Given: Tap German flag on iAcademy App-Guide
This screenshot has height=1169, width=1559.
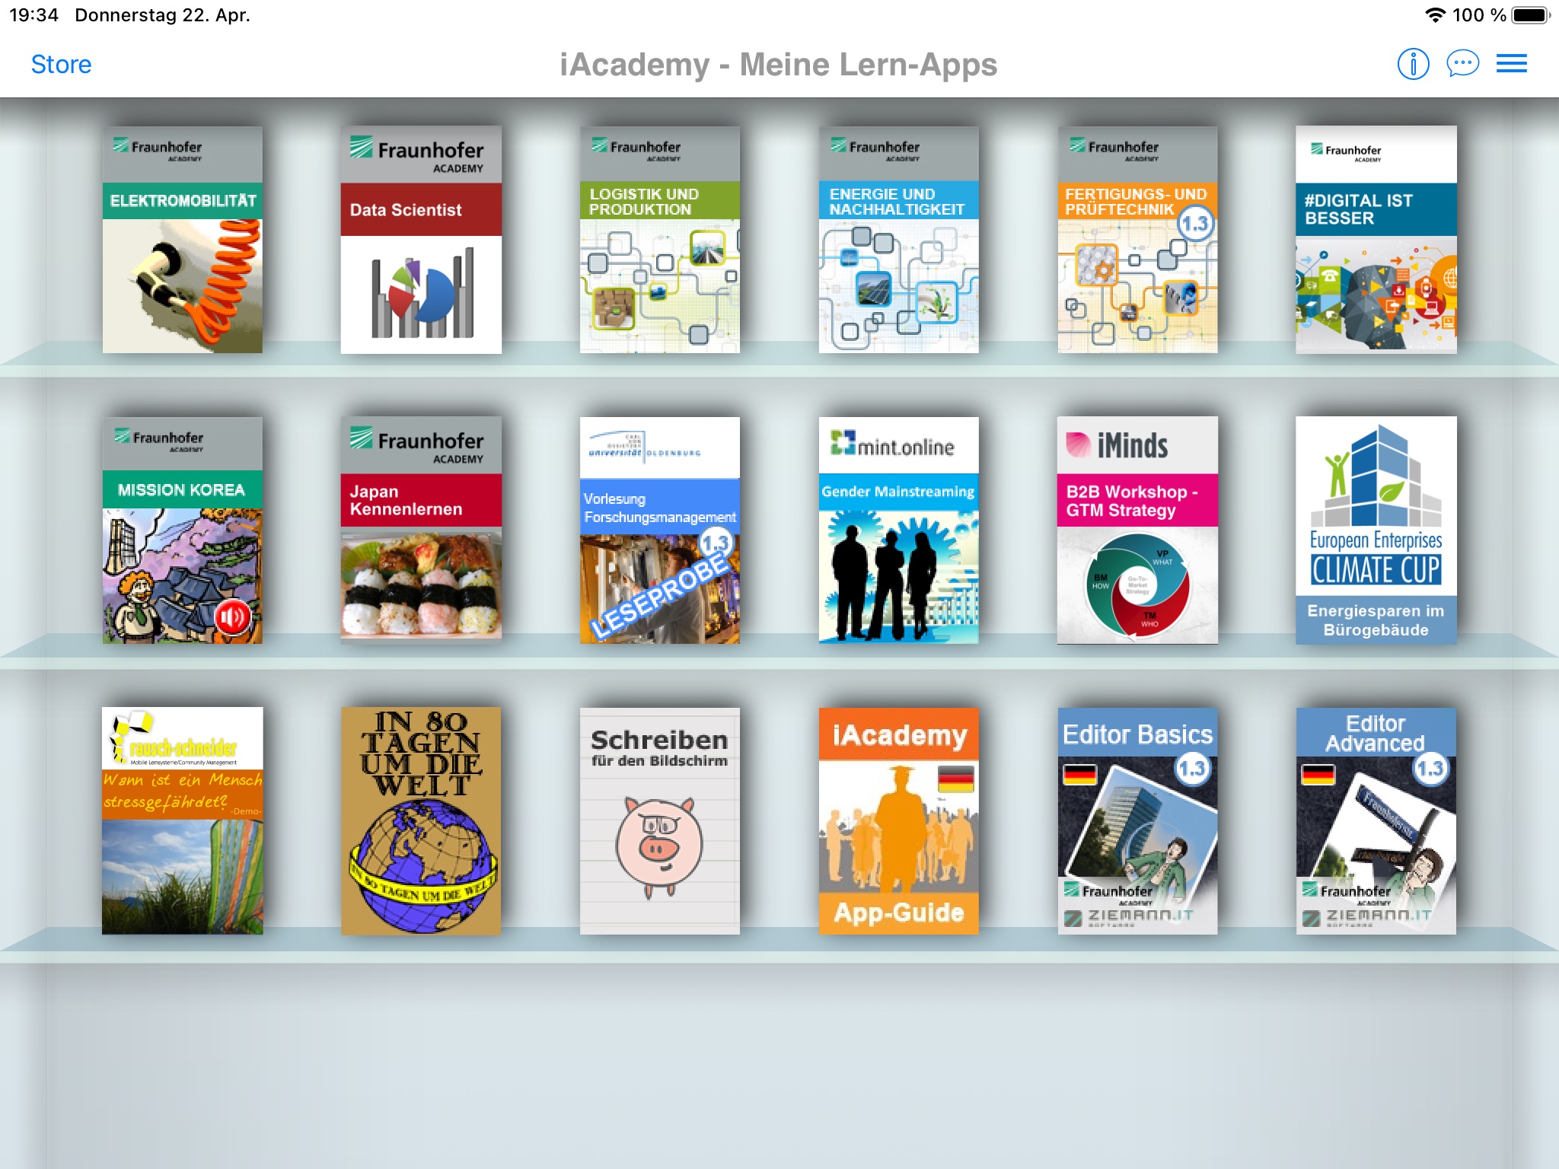Looking at the screenshot, I should point(956,779).
